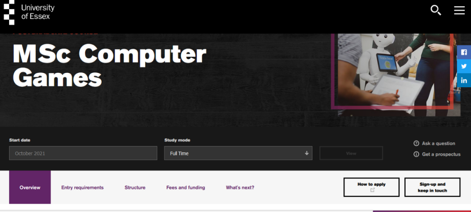Click question mark icon beside Ask a question

click(416, 144)
